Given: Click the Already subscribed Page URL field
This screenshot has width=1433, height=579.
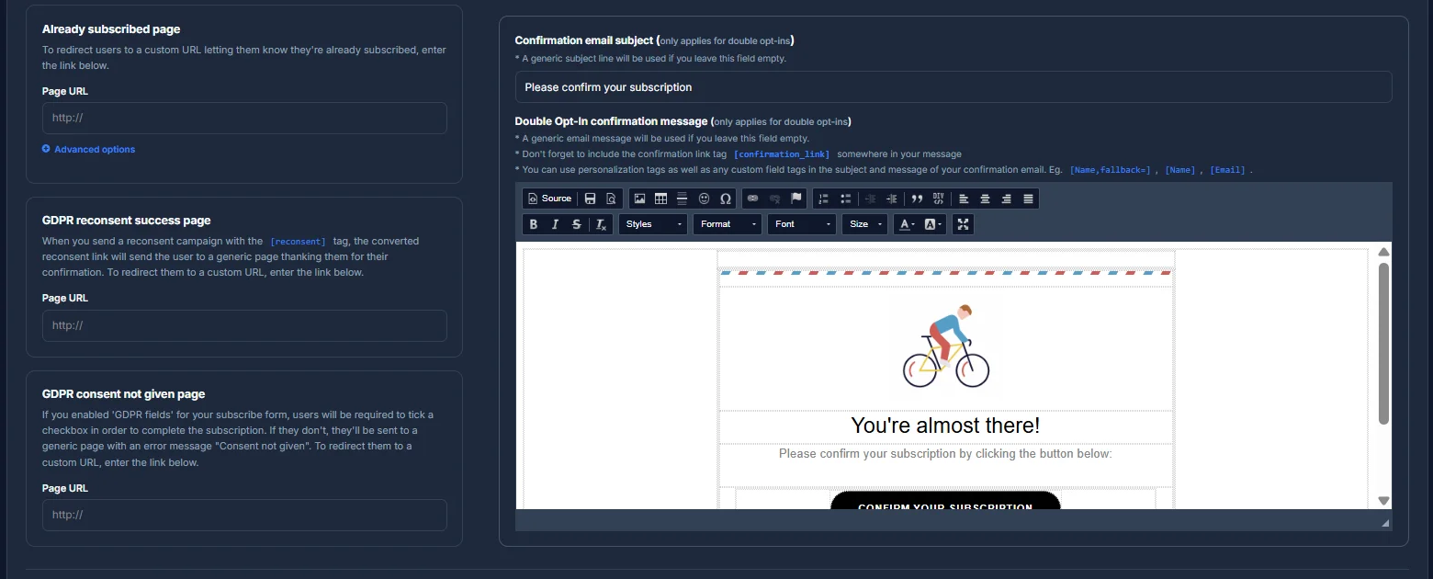Looking at the screenshot, I should (244, 118).
